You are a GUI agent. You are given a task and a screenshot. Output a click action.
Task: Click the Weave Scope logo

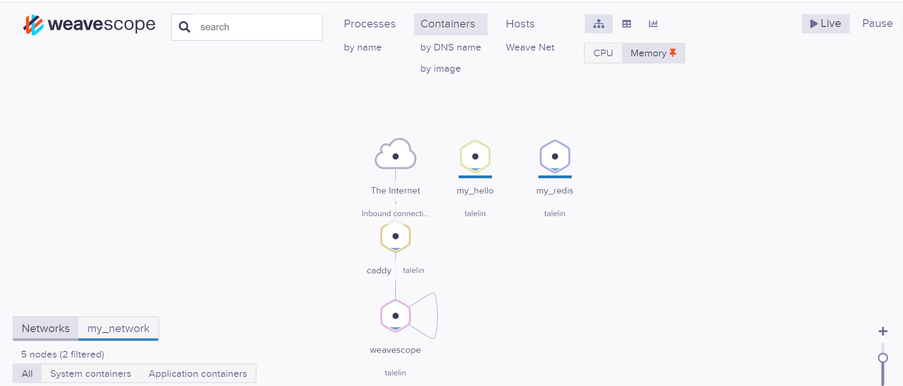[x=89, y=25]
